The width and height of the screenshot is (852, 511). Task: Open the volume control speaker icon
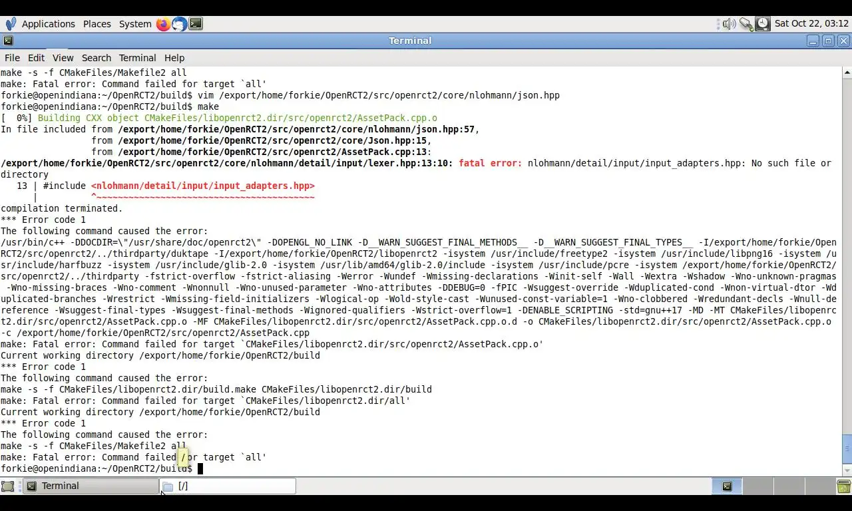click(x=730, y=24)
